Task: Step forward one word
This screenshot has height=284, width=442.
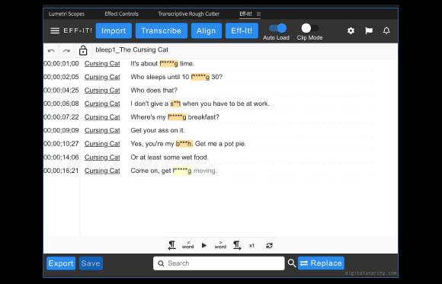Action: 220,245
